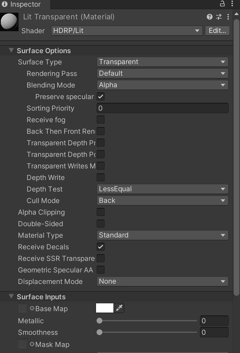Click the shader Edit... button
This screenshot has width=240, height=353.
tap(217, 31)
